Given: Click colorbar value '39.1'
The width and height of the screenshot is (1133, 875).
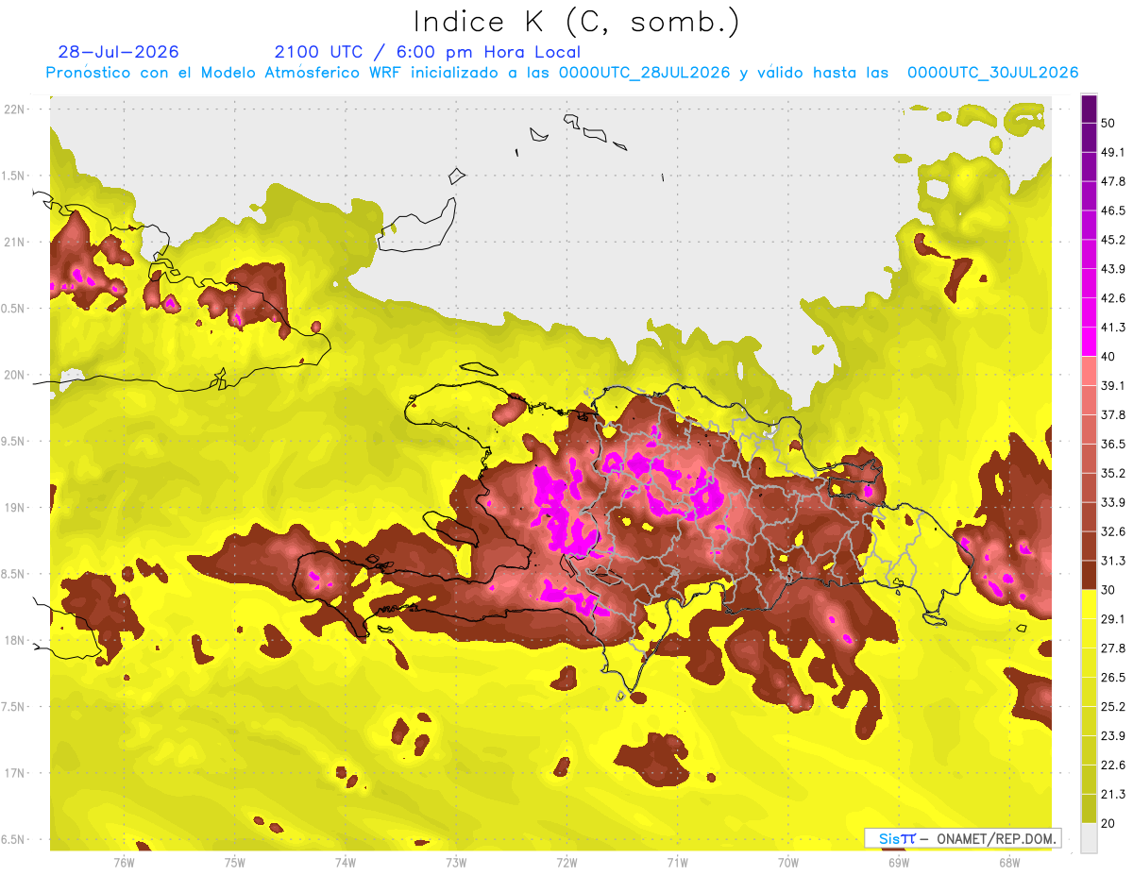Looking at the screenshot, I should coord(1113,385).
